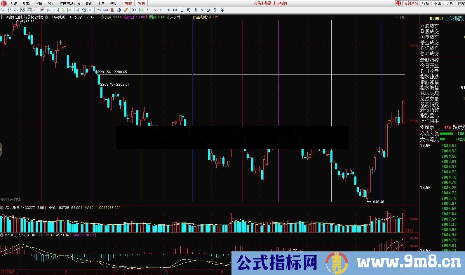Switch to 30-minute period
The height and width of the screenshot is (275, 465).
168,10
